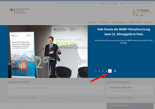155x109 pixels.
Task: Select the fourth Bekanntmachungen carousel dot
Action: click(x=62, y=98)
